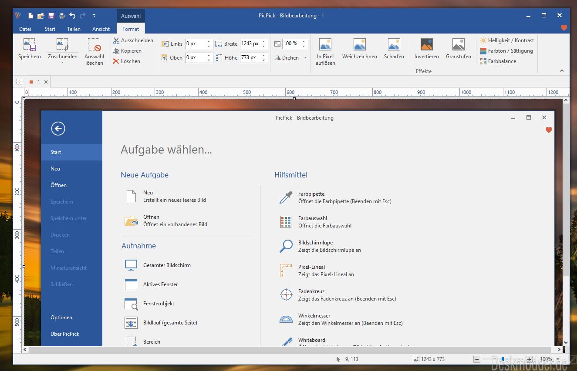Select the Format ribbon tab
The width and height of the screenshot is (577, 371).
click(x=131, y=29)
